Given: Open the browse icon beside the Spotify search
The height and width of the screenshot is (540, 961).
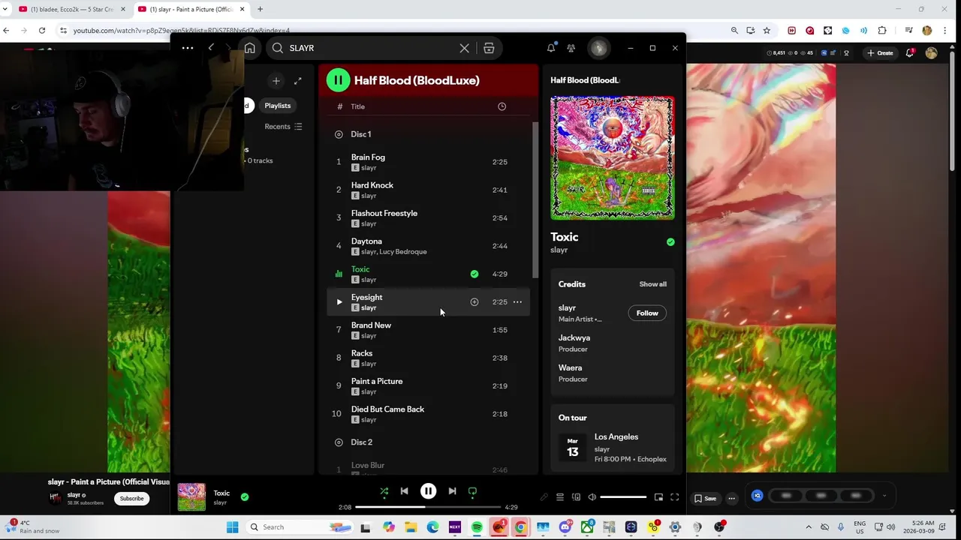Looking at the screenshot, I should (x=489, y=48).
